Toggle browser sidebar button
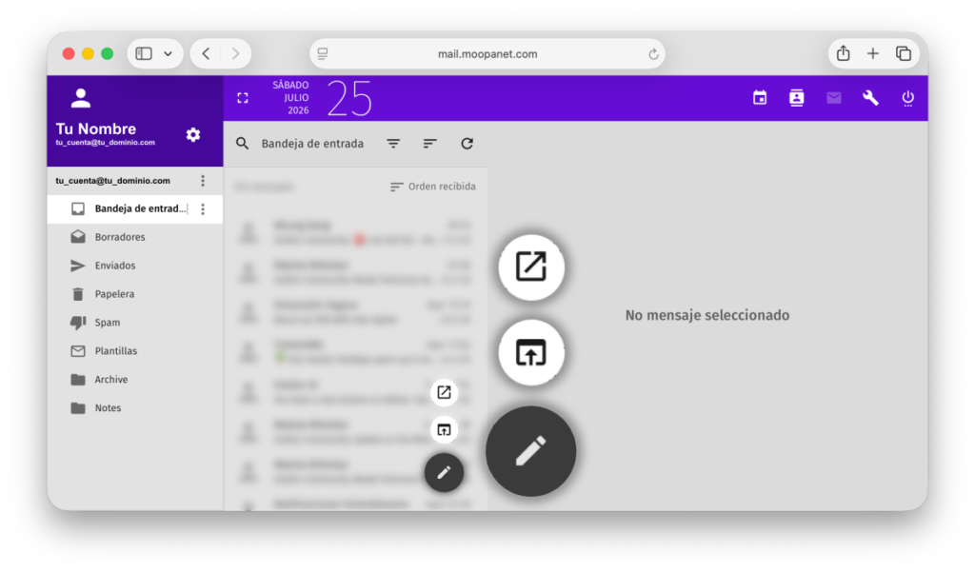Screen dimensions: 975x573 click(144, 54)
